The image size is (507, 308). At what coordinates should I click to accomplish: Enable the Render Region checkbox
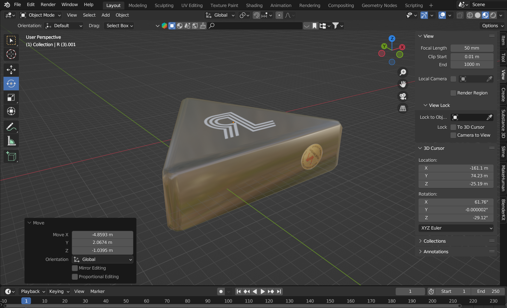[x=453, y=93]
